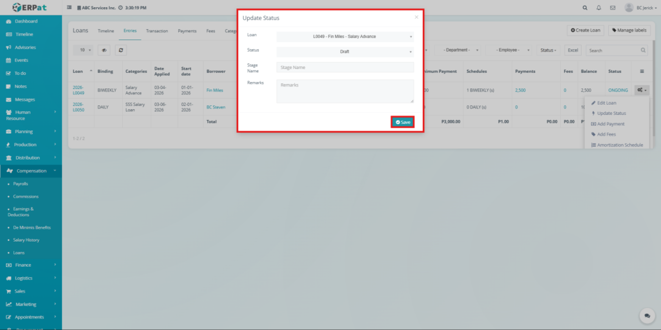The image size is (661, 330).
Task: Open borrower Fin Miles link
Action: (x=214, y=90)
